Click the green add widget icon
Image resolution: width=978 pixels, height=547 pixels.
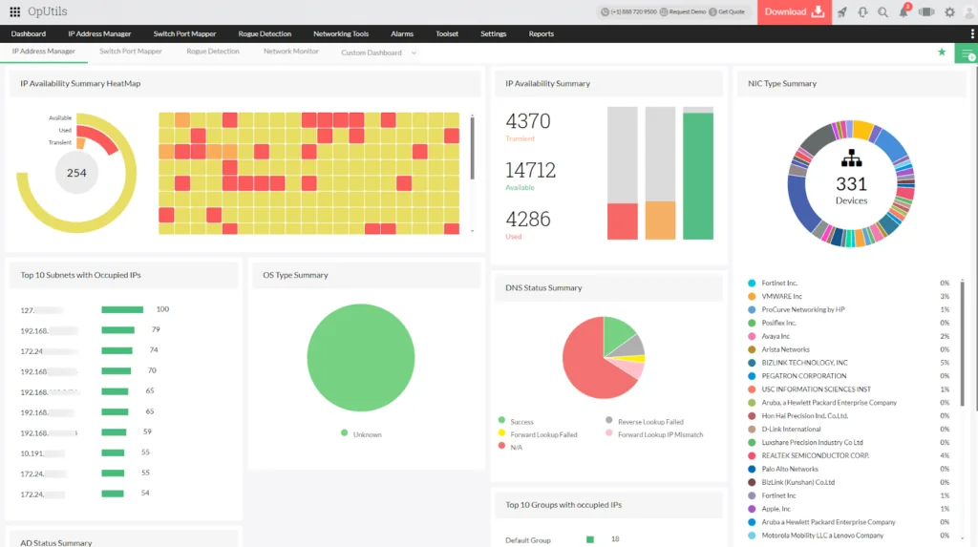click(966, 53)
